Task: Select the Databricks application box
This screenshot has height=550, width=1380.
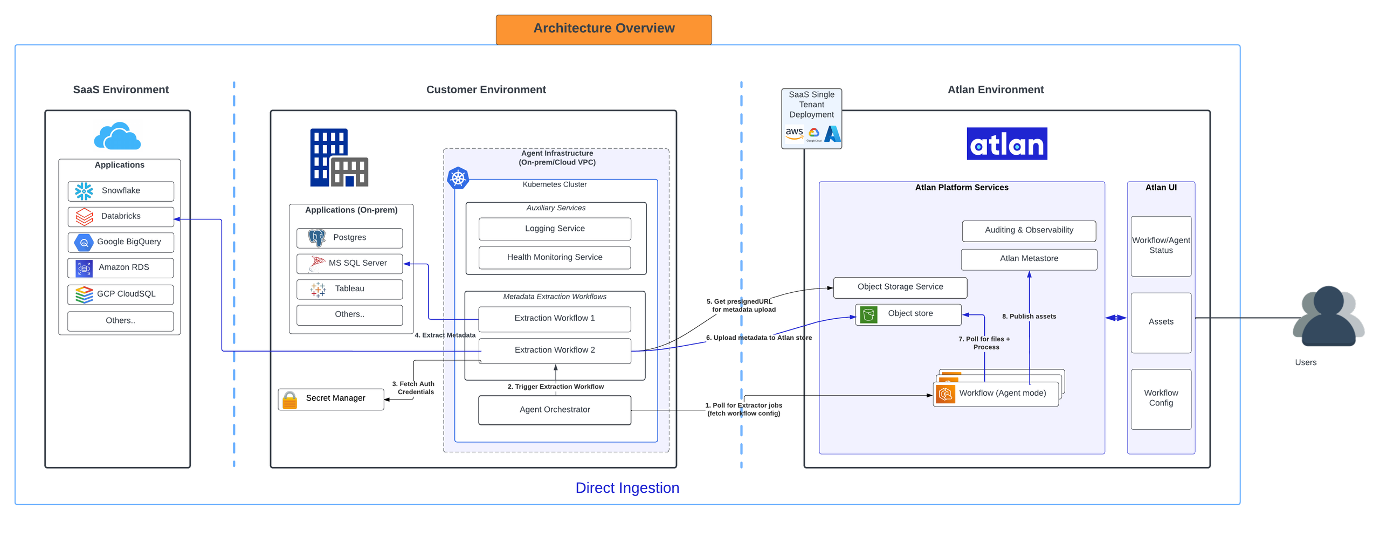Action: (120, 216)
